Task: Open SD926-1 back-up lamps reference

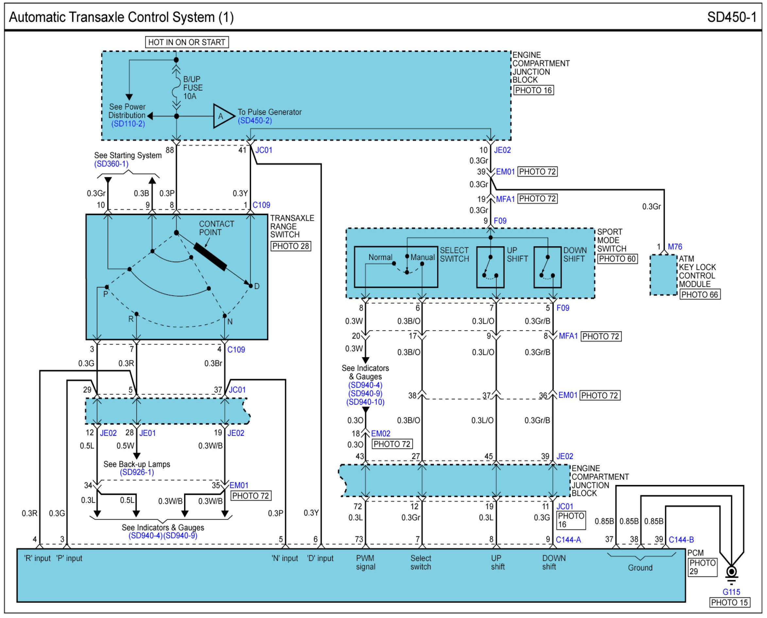Action: [x=137, y=472]
